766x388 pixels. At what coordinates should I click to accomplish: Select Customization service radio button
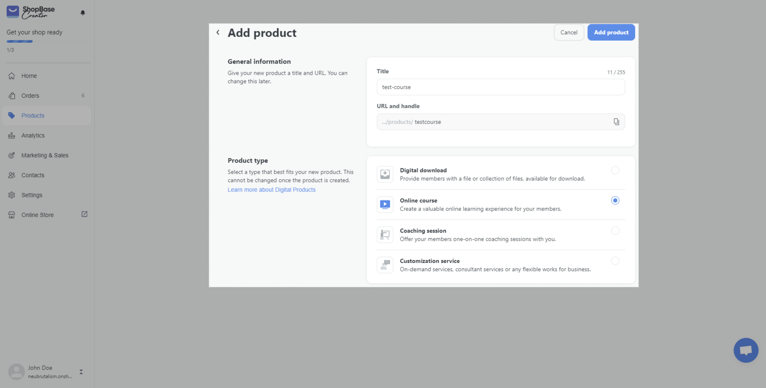click(615, 261)
